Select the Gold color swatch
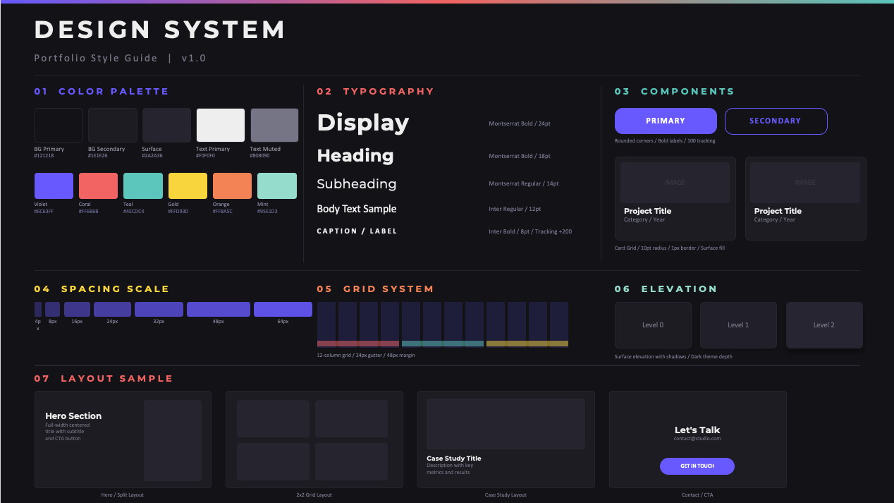This screenshot has height=503, width=894. click(x=188, y=186)
